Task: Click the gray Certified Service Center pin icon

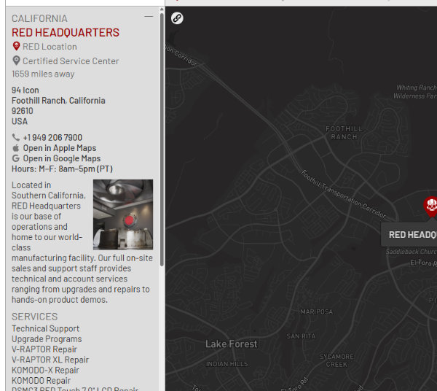Action: click(17, 61)
